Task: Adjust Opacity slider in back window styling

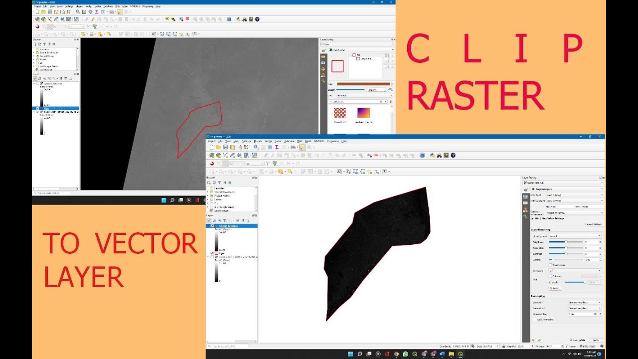Action: (x=350, y=90)
